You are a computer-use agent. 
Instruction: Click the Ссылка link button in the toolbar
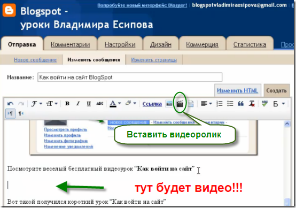click(152, 104)
